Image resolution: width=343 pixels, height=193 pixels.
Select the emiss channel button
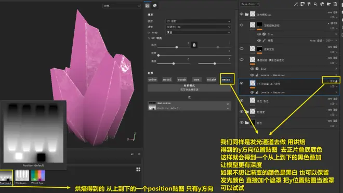[x=226, y=80]
